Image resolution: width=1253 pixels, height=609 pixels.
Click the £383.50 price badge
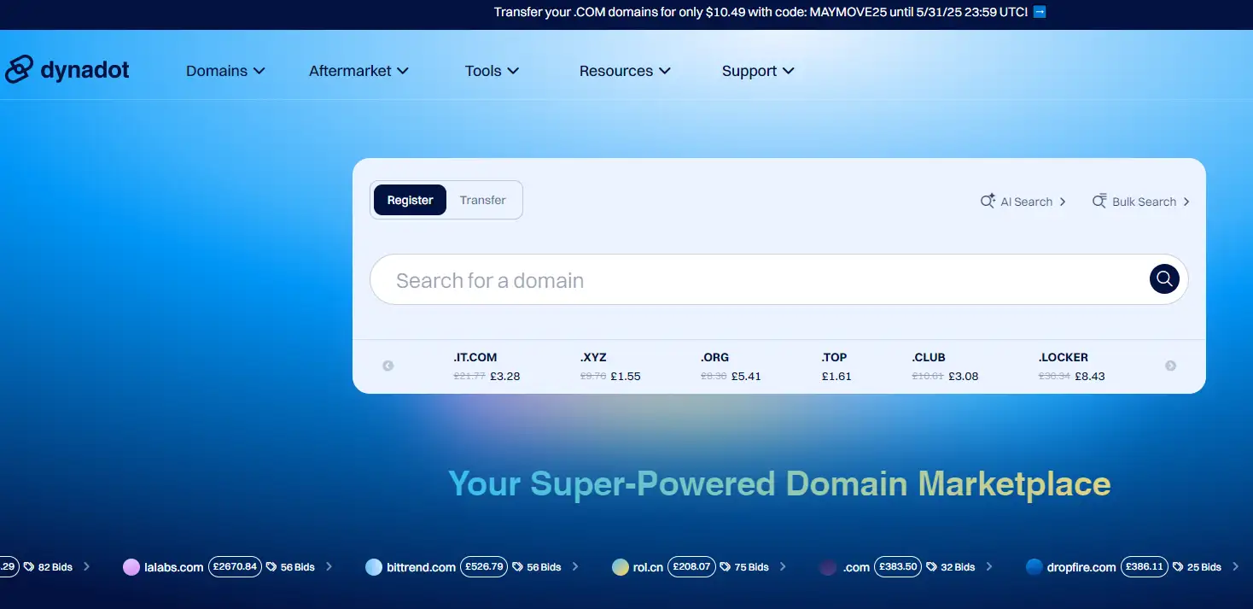898,566
